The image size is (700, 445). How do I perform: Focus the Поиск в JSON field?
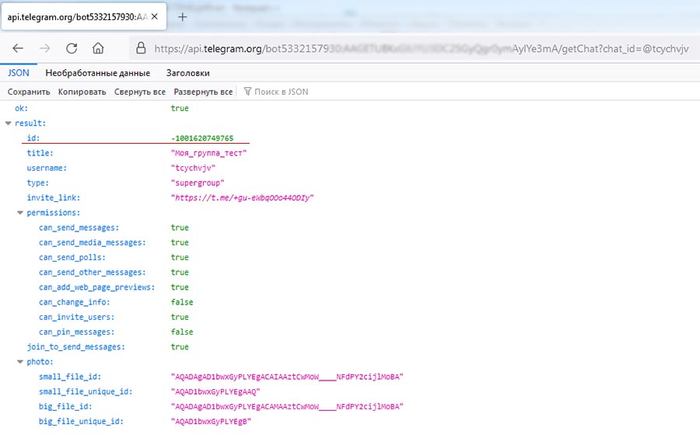pyautogui.click(x=282, y=92)
